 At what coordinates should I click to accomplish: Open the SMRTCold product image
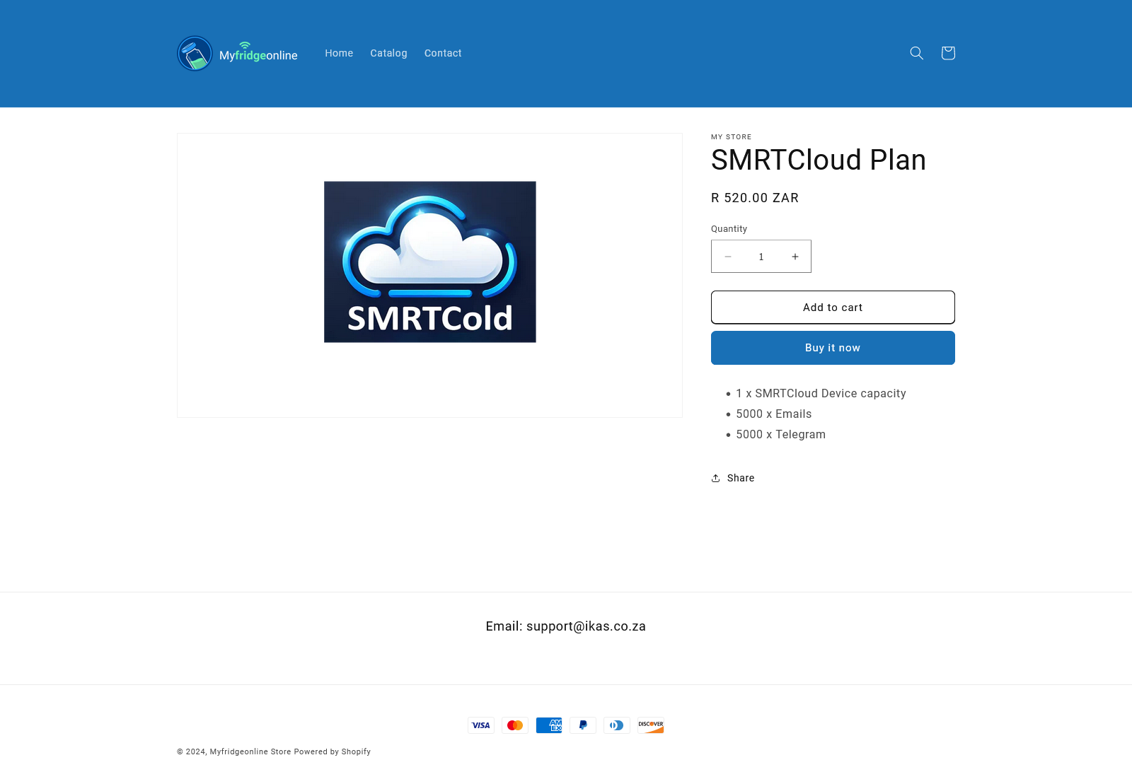click(x=429, y=262)
